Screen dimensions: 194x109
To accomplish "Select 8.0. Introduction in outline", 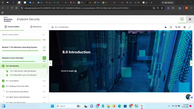I will (x=23, y=66).
